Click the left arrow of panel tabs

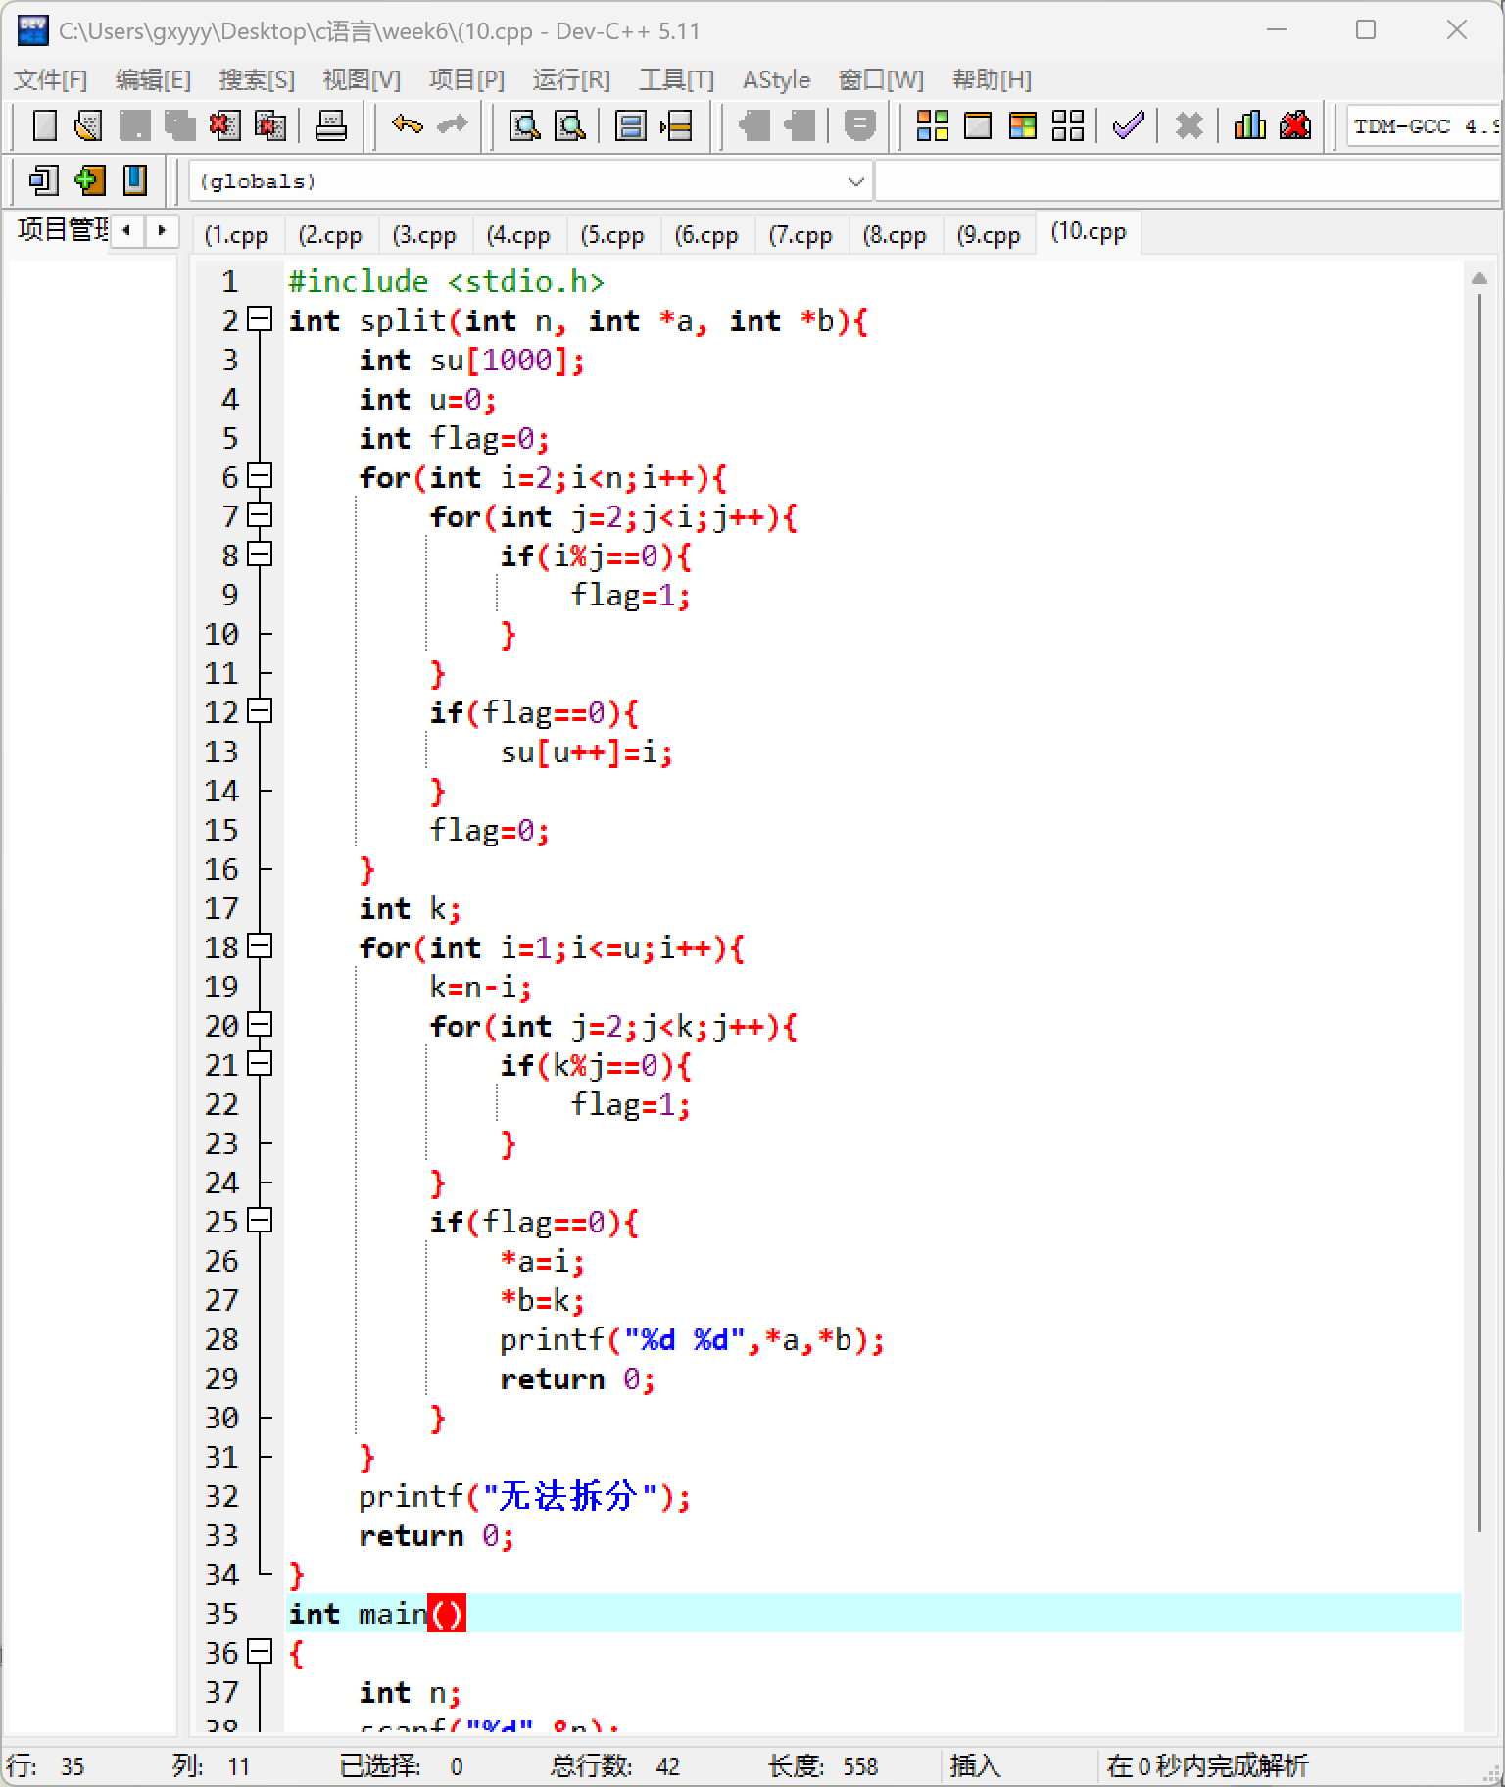click(126, 230)
